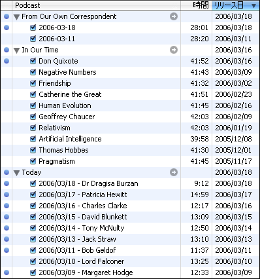
Task: Toggle the Lord Falconer episode checkbox
Action: point(33,261)
